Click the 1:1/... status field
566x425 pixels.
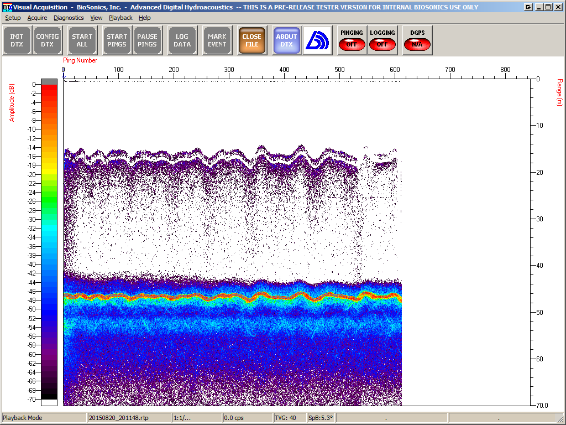(197, 418)
